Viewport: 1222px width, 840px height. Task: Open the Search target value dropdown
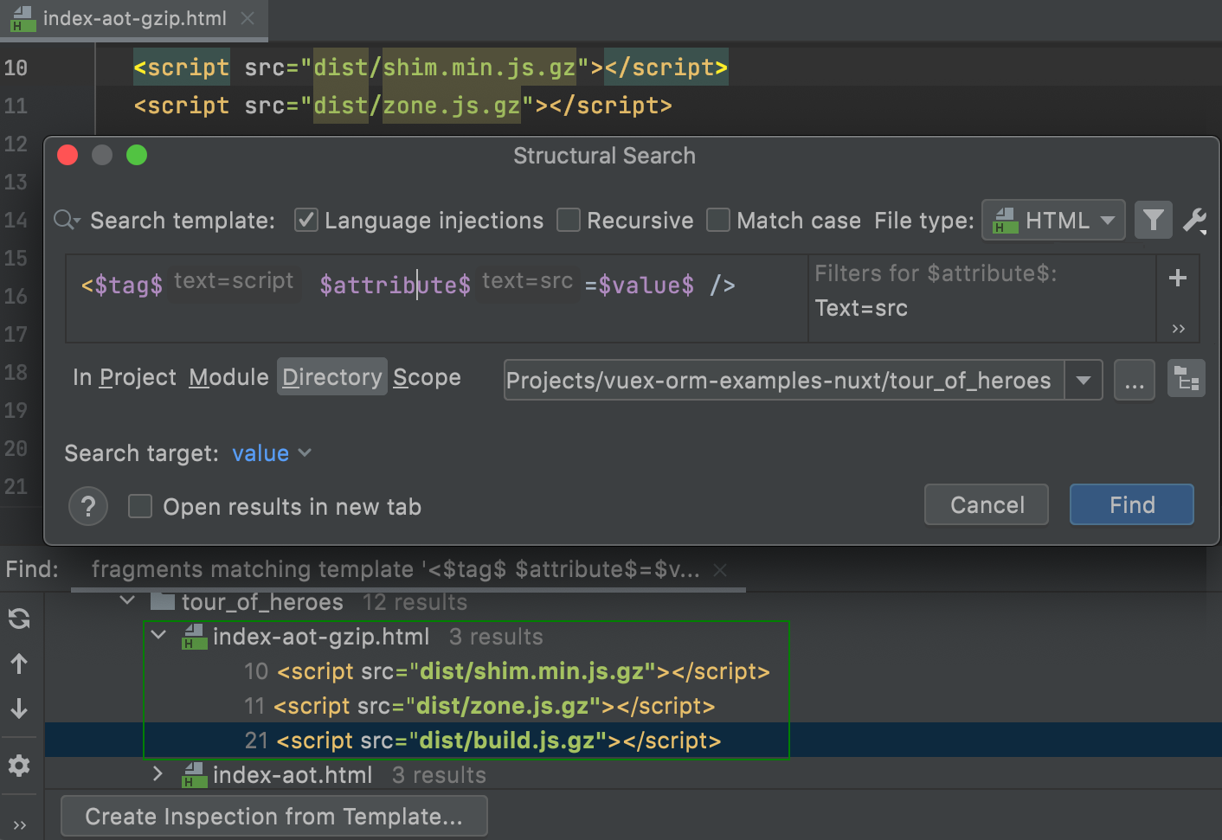[x=269, y=452]
